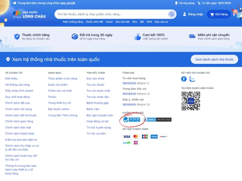Open Dược mỹ phẩm category link
242x181 pixels.
58,85
